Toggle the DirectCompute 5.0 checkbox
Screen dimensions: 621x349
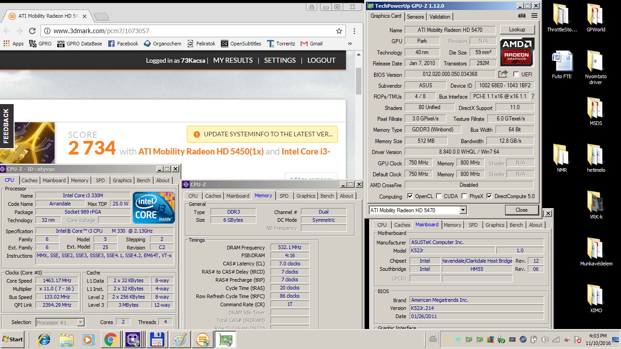(x=489, y=196)
